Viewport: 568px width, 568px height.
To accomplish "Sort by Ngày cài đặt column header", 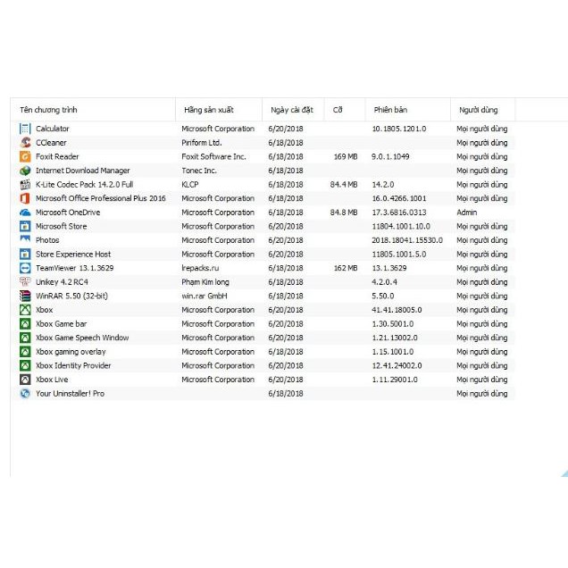I will pyautogui.click(x=293, y=110).
